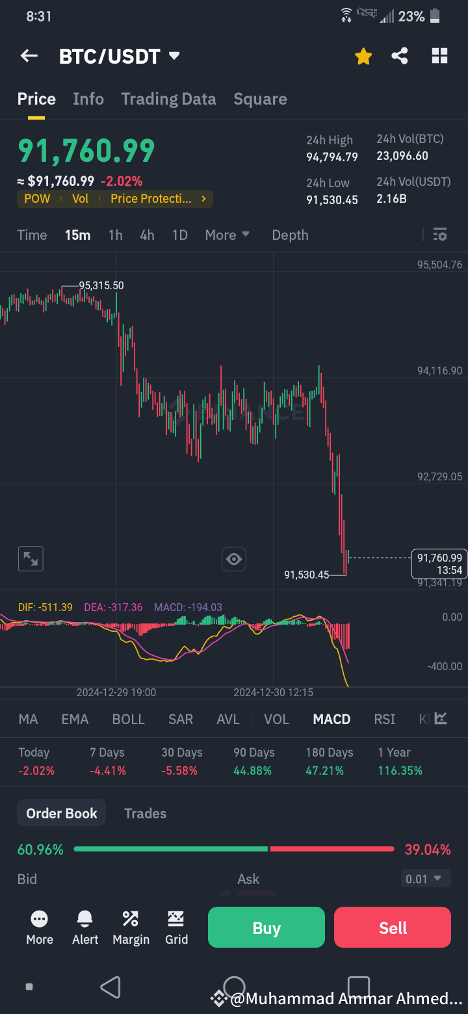Switch to the Trading Data tab

coord(168,99)
